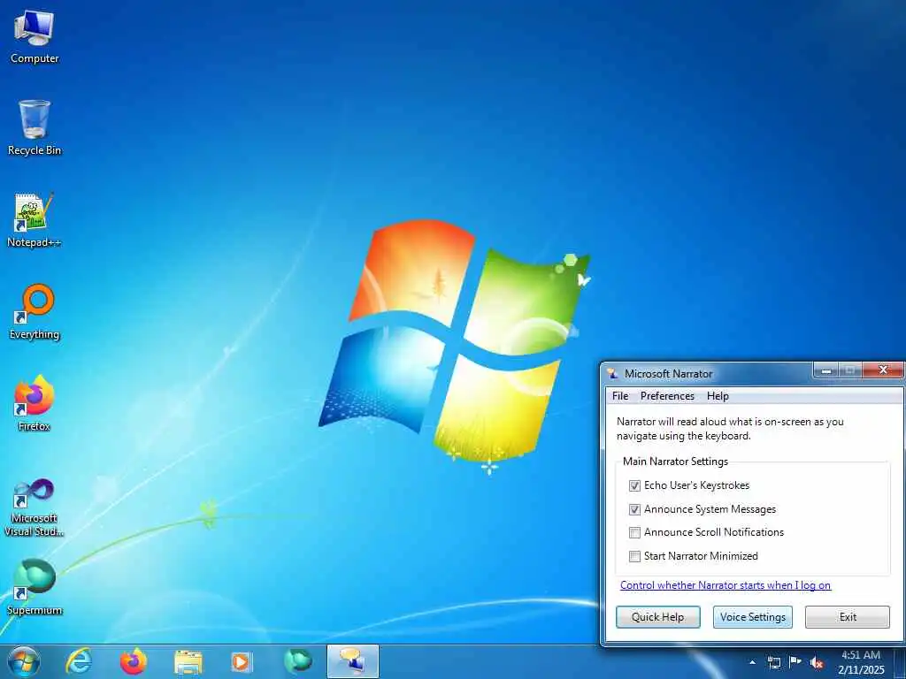
Task: Click the Microsoft Narrator taskbar button
Action: point(352,661)
